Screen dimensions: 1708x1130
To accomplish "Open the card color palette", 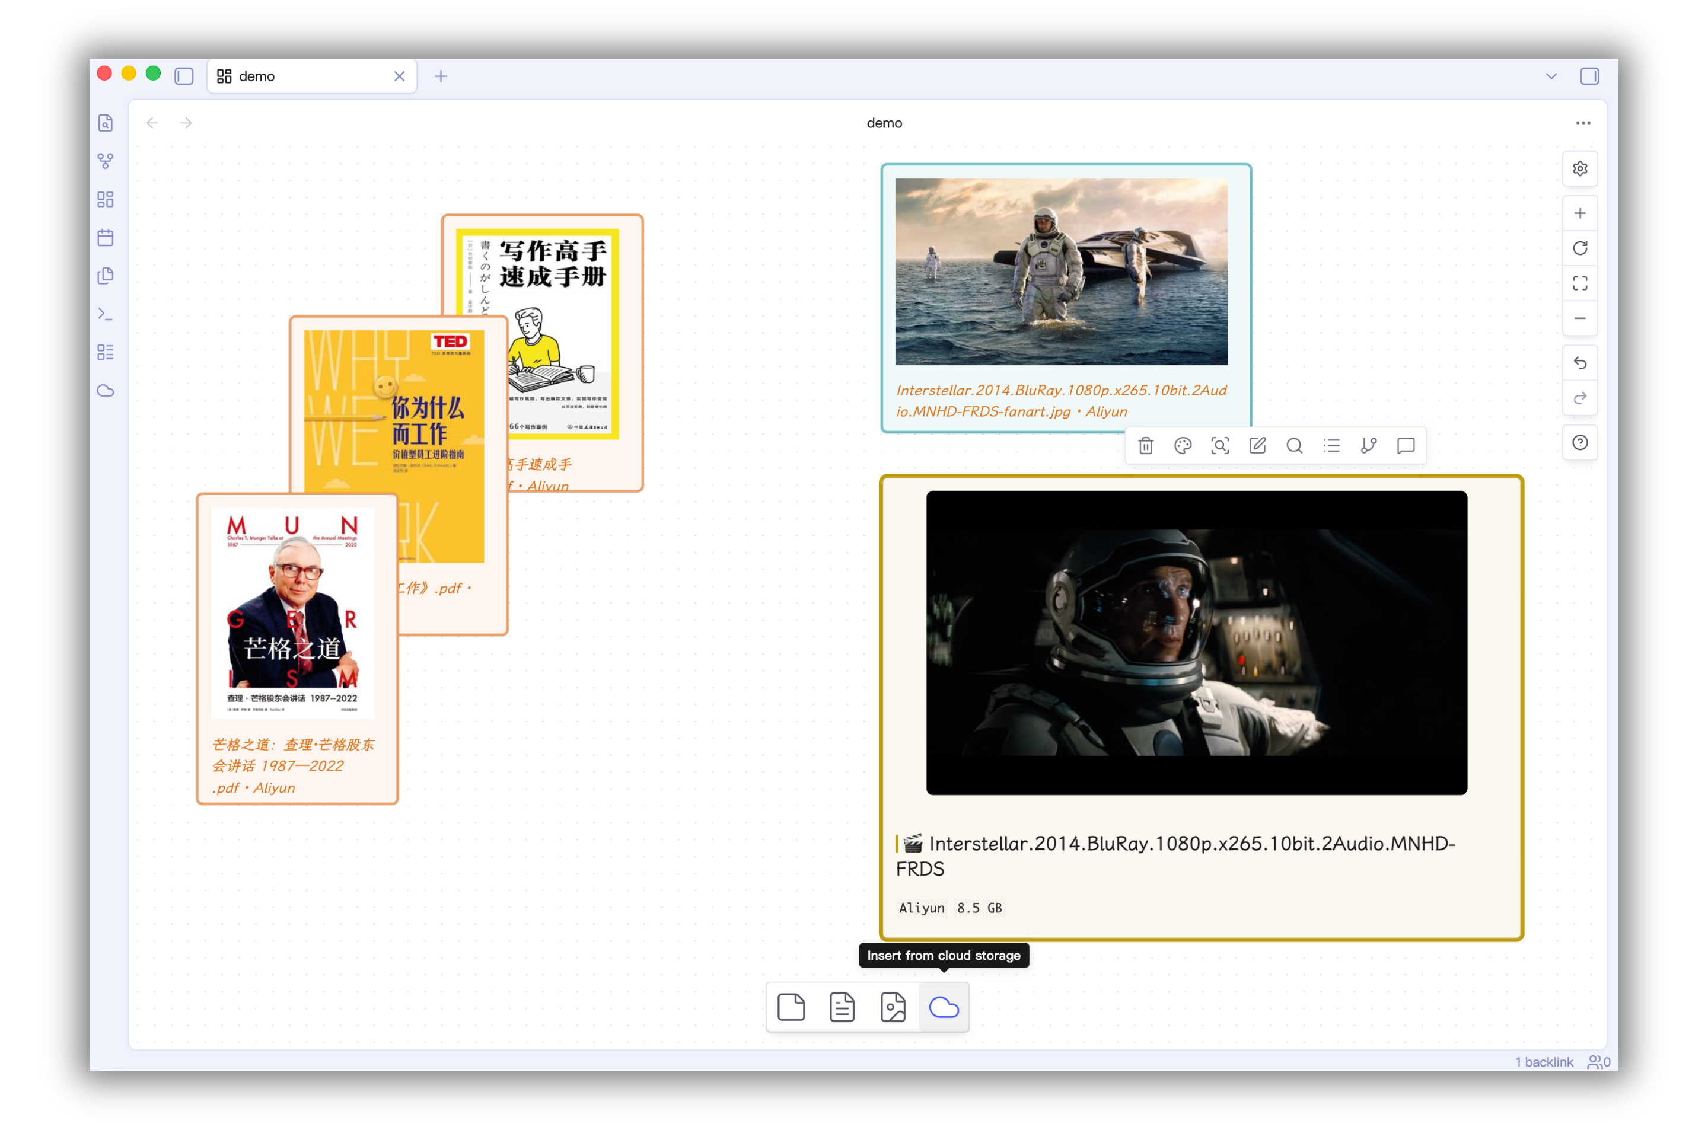I will pyautogui.click(x=1183, y=446).
